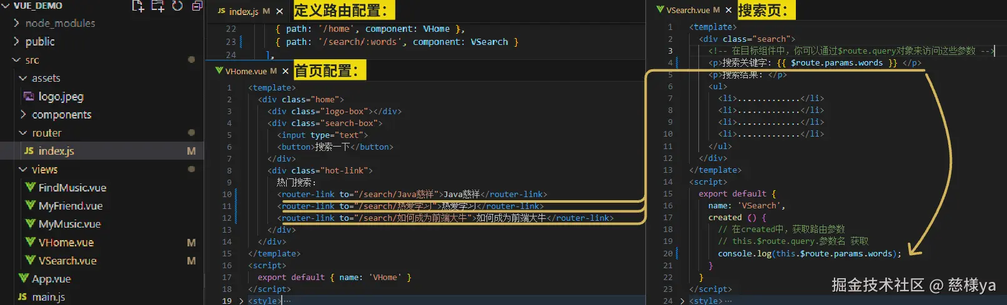Expand folded style block in VSearch.vue line 24

click(682, 301)
